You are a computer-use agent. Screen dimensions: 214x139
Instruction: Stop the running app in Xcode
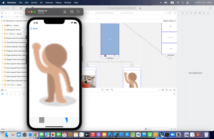click(x=21, y=8)
